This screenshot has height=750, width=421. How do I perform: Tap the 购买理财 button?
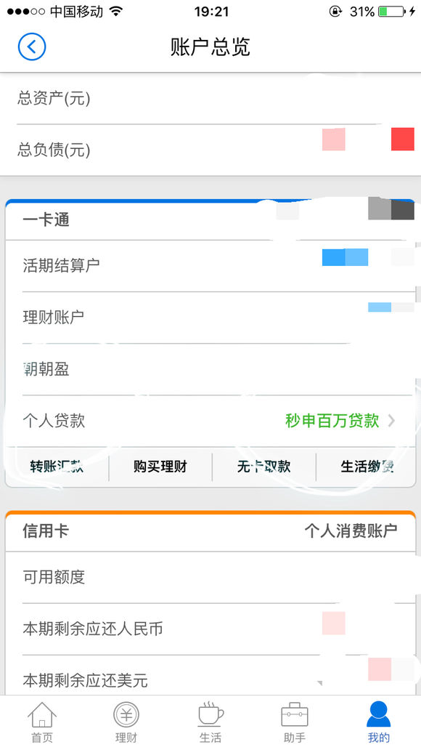[160, 467]
